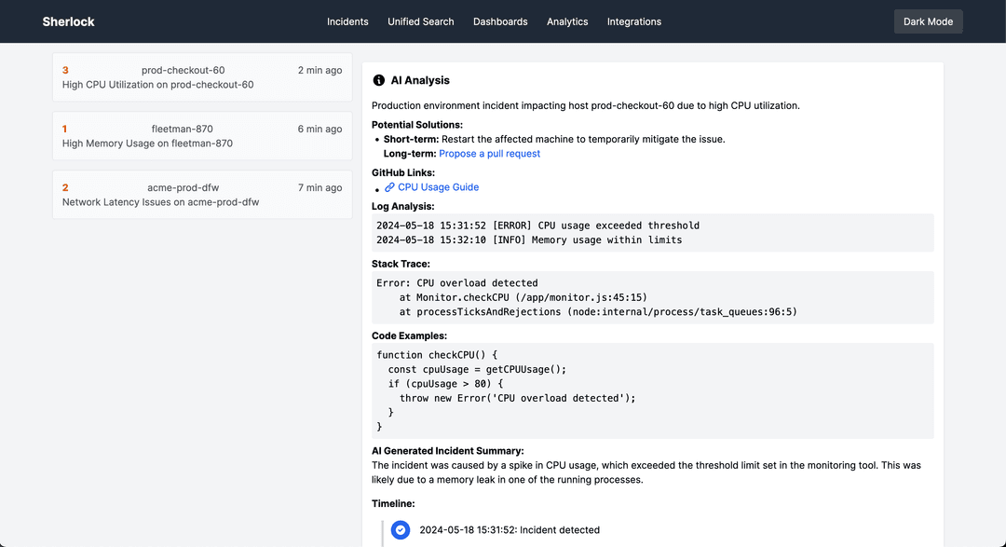Click severity number 1 on fleetman-870
Screen dimensions: 1006x547
click(65, 129)
